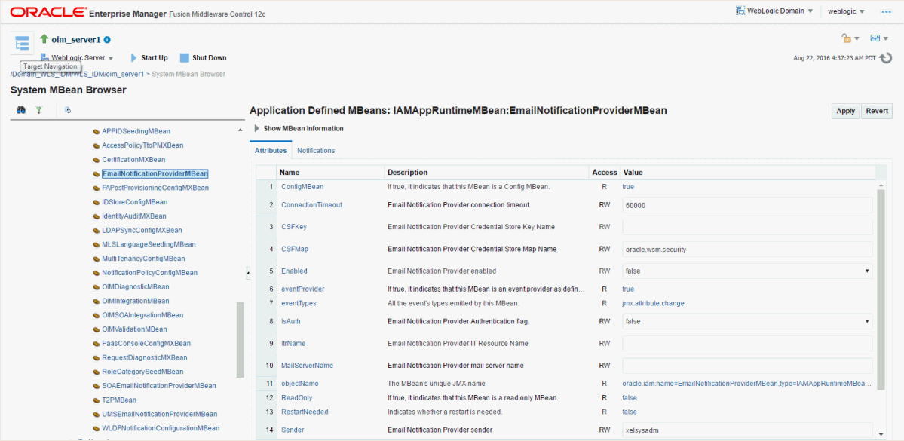Click the oim_server1 blue information icon
Image resolution: width=904 pixels, height=441 pixels.
[107, 40]
